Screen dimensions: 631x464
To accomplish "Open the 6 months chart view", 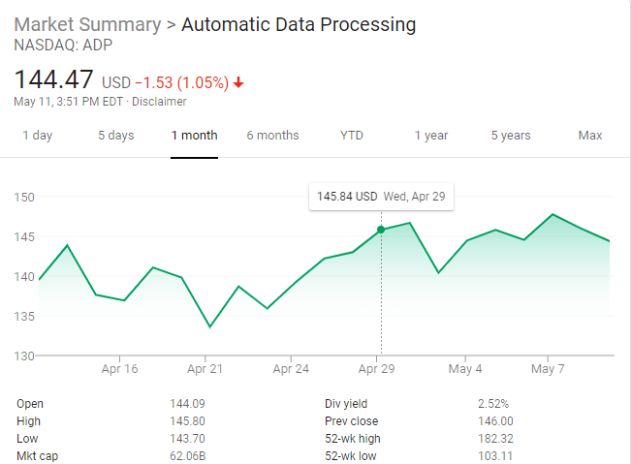I will coord(272,136).
